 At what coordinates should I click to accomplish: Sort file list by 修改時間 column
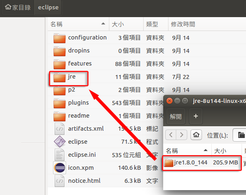pyautogui.click(x=207, y=24)
